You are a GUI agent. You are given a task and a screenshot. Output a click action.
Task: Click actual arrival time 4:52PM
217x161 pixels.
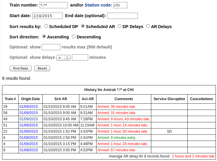[x=86, y=150]
